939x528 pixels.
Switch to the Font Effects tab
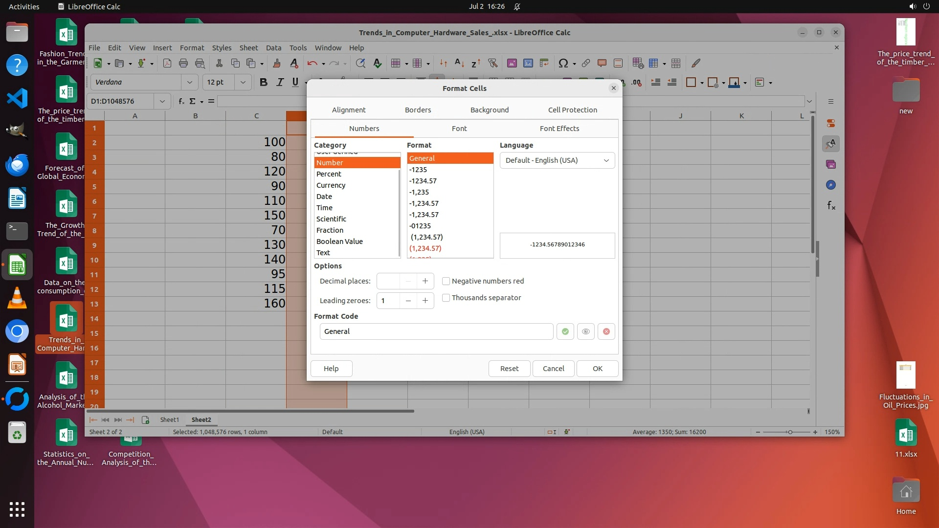pos(559,129)
